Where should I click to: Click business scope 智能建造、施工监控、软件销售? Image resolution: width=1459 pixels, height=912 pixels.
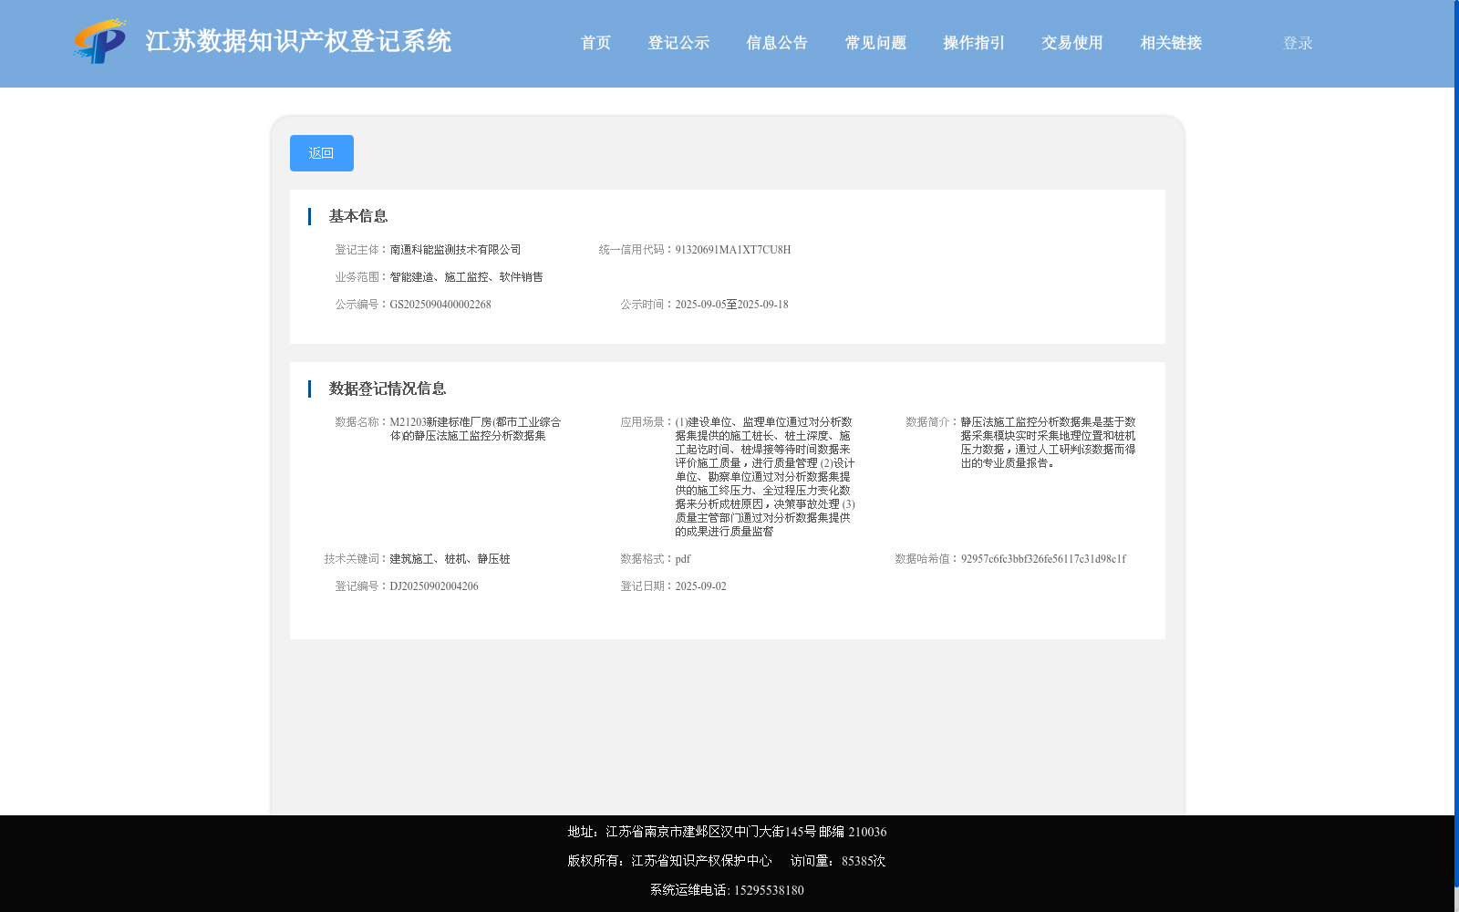tap(466, 277)
